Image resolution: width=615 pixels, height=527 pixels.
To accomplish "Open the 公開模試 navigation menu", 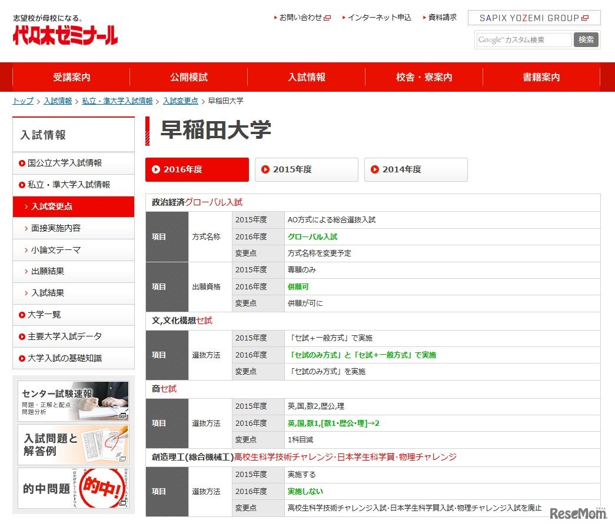I will click(188, 76).
